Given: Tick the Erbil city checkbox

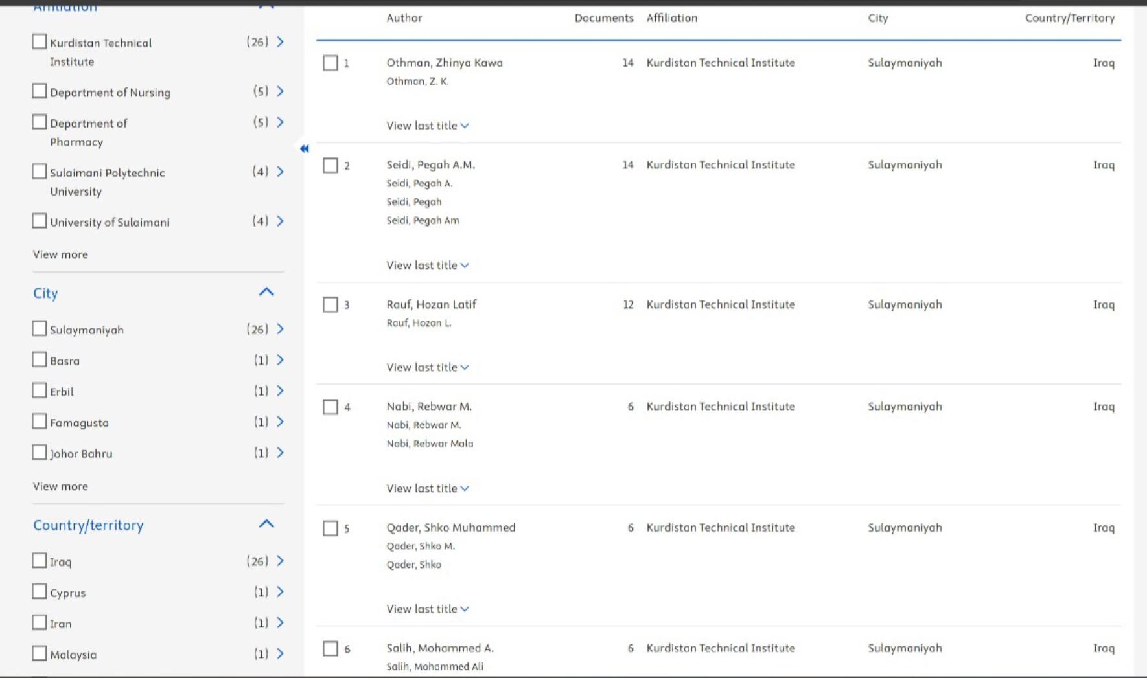Looking at the screenshot, I should click(x=40, y=390).
